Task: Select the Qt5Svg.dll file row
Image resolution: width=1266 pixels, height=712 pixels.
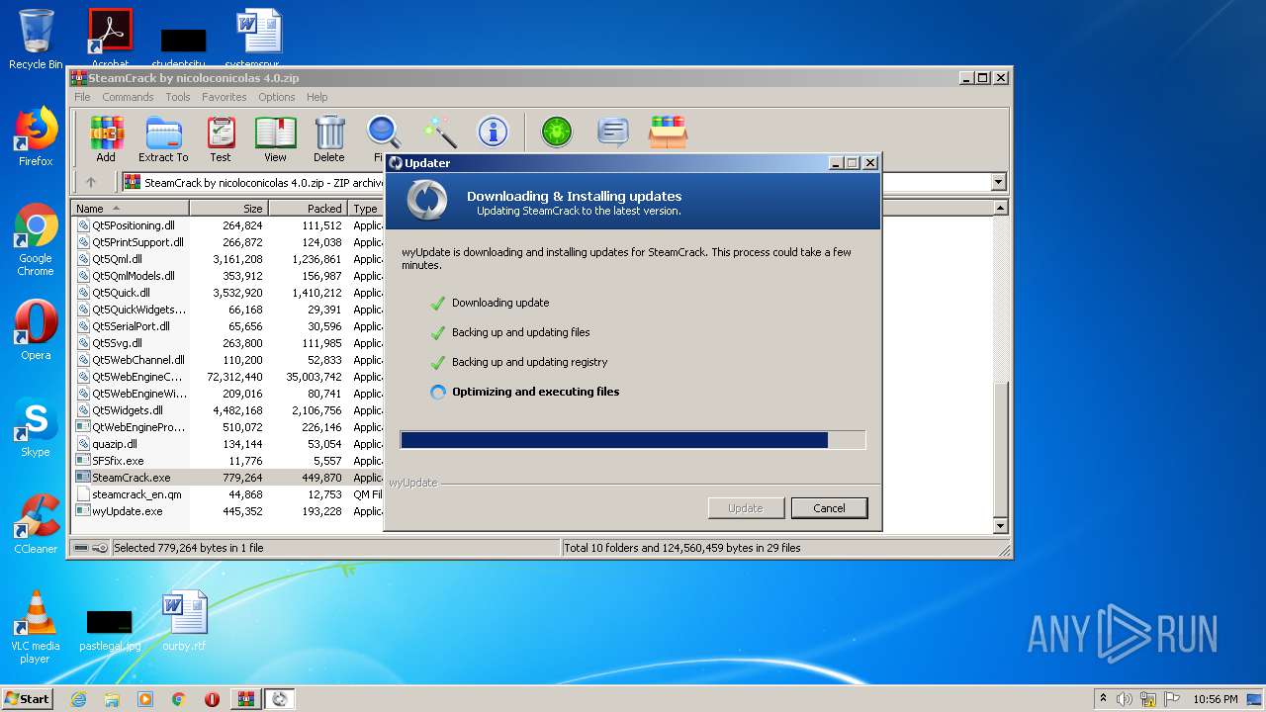Action: coord(228,343)
